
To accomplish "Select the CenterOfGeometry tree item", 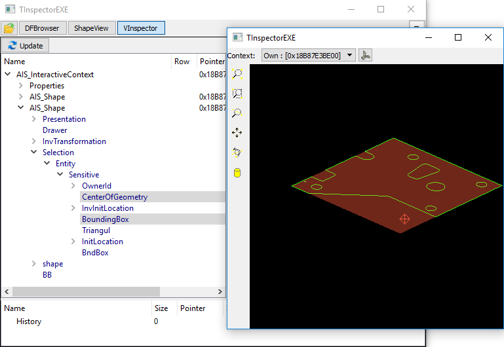I will pyautogui.click(x=115, y=197).
